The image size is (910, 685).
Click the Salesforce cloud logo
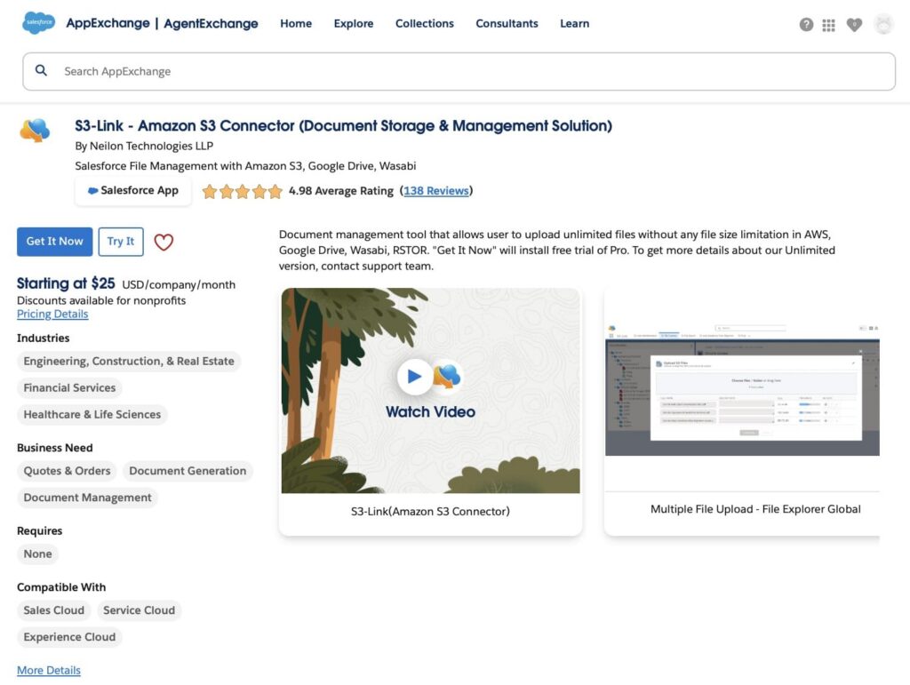click(38, 23)
